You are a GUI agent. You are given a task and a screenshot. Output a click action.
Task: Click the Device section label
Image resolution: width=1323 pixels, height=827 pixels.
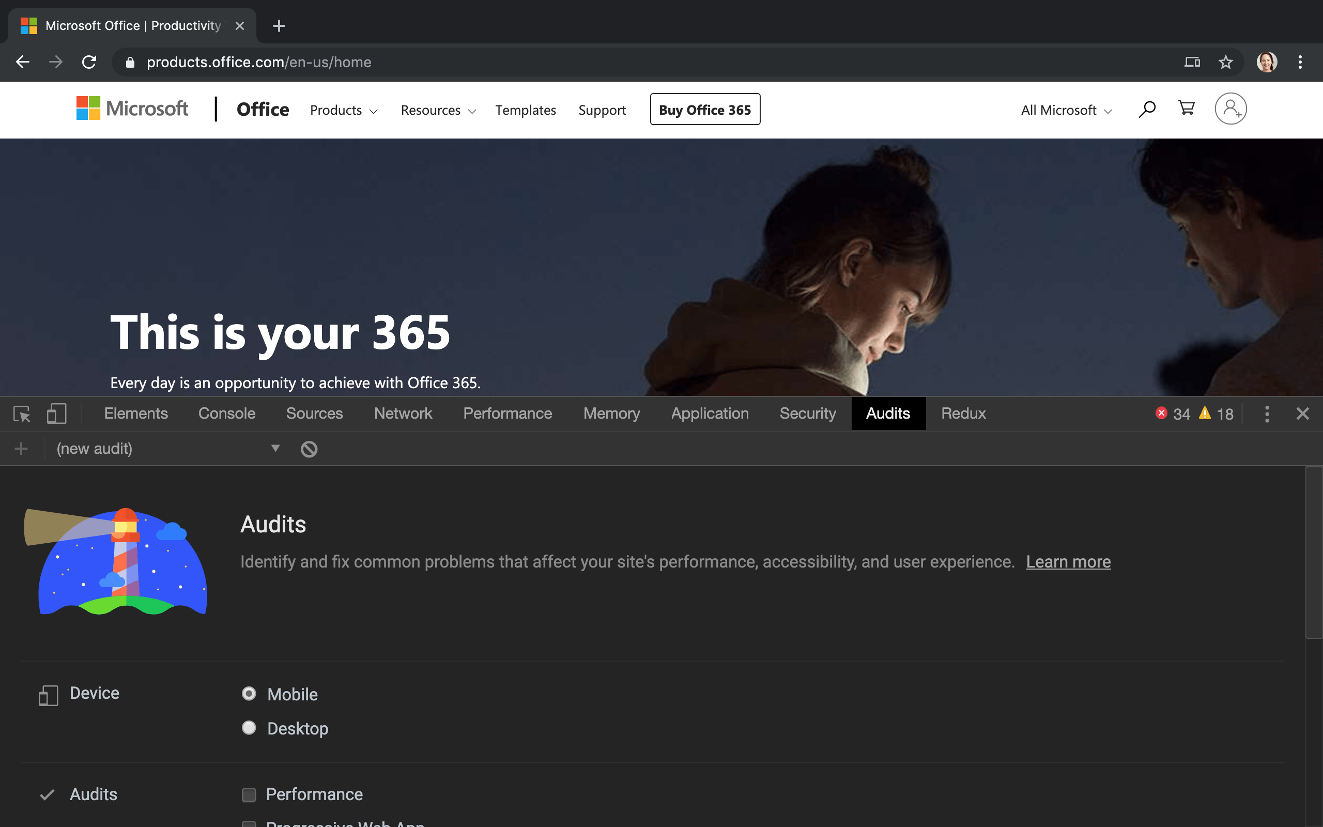pos(94,693)
